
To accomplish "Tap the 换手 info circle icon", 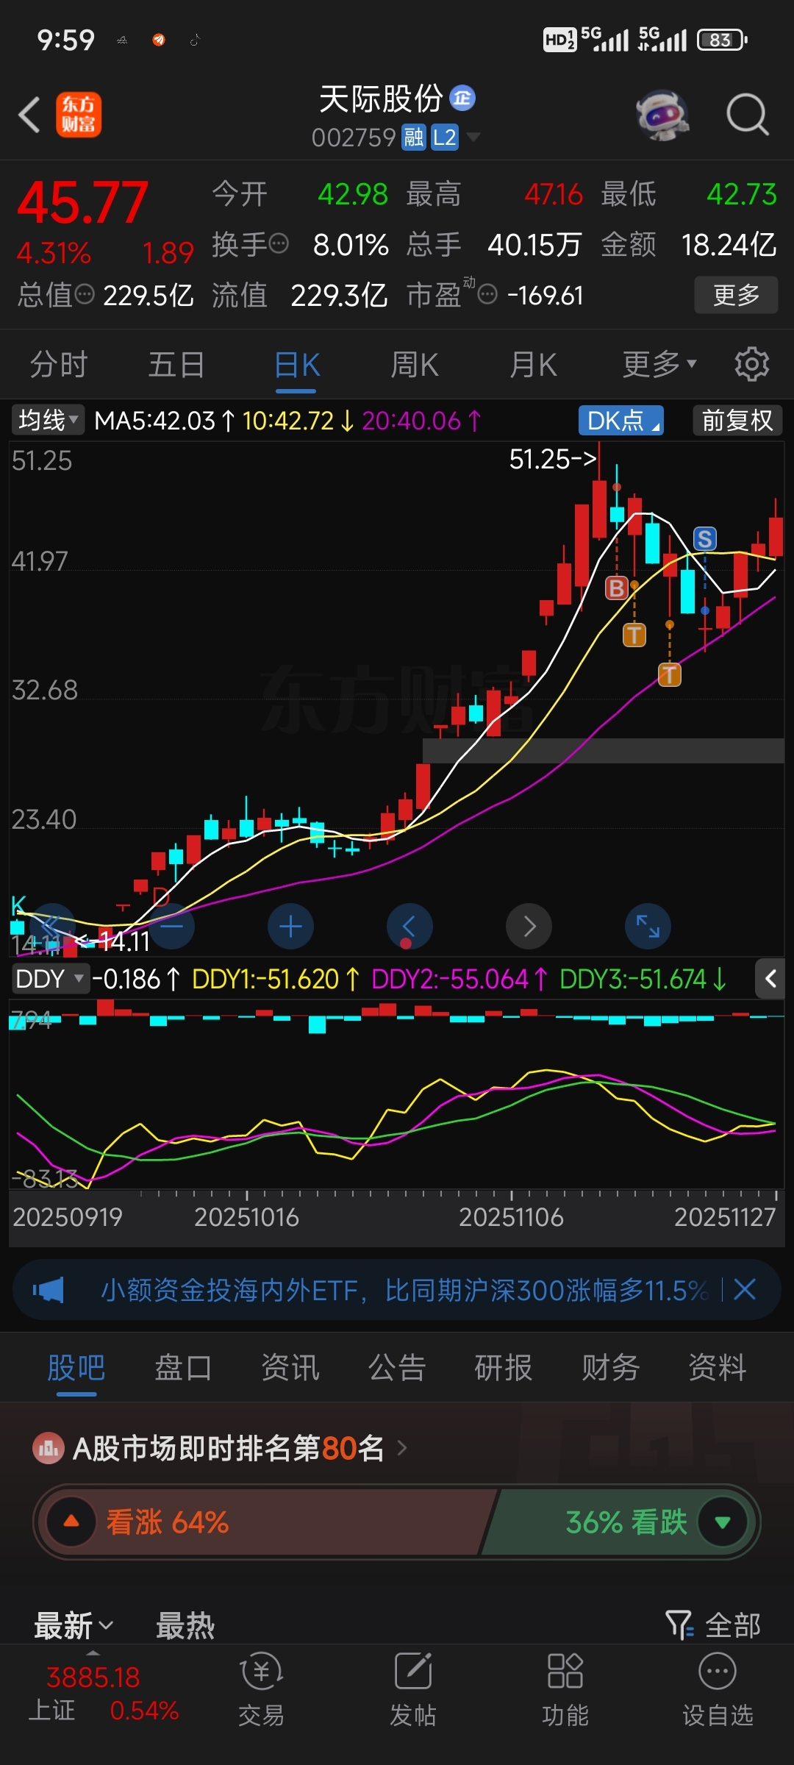I will coord(279,243).
